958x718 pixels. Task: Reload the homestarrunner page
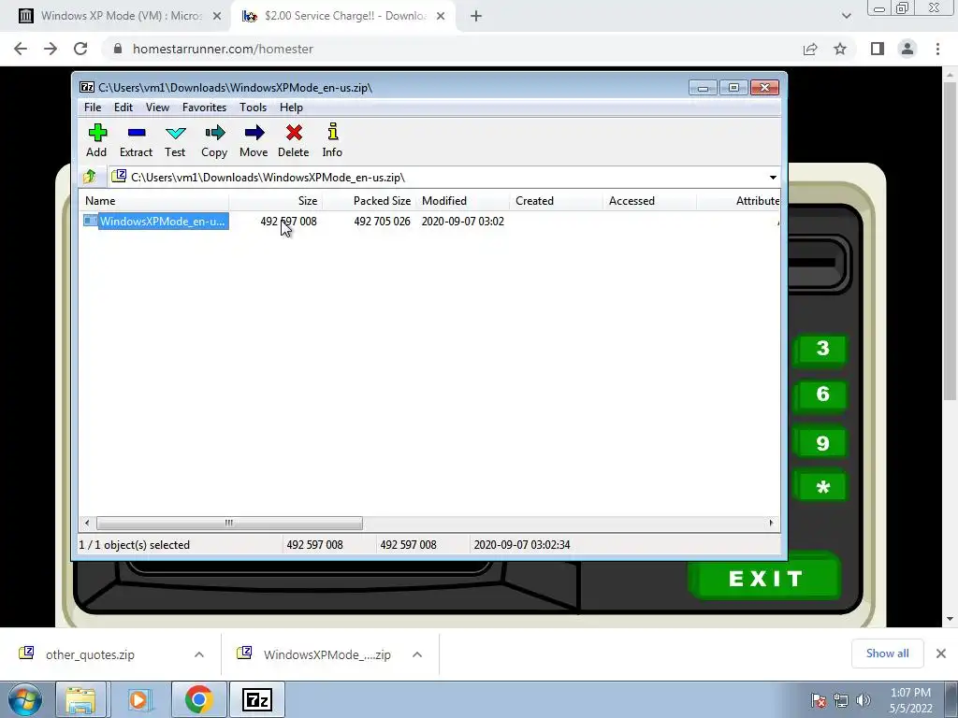(80, 49)
